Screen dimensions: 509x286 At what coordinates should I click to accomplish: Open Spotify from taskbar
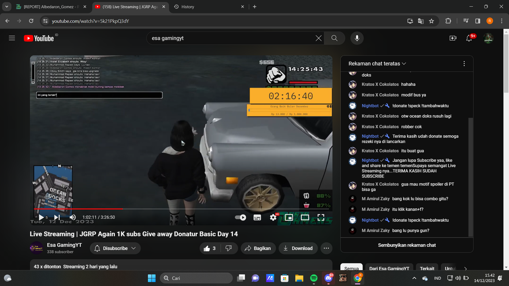tap(313, 278)
